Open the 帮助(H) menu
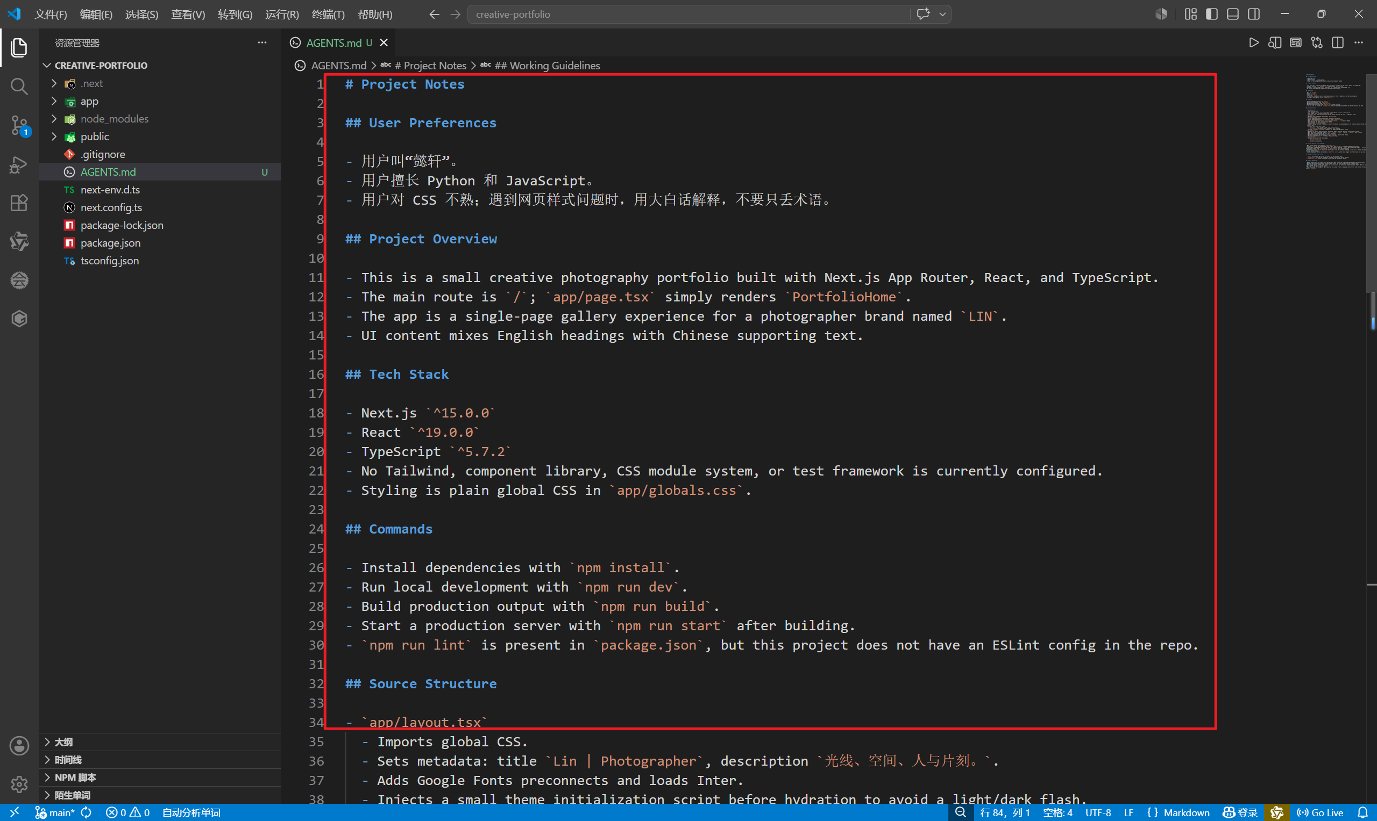 [x=375, y=15]
